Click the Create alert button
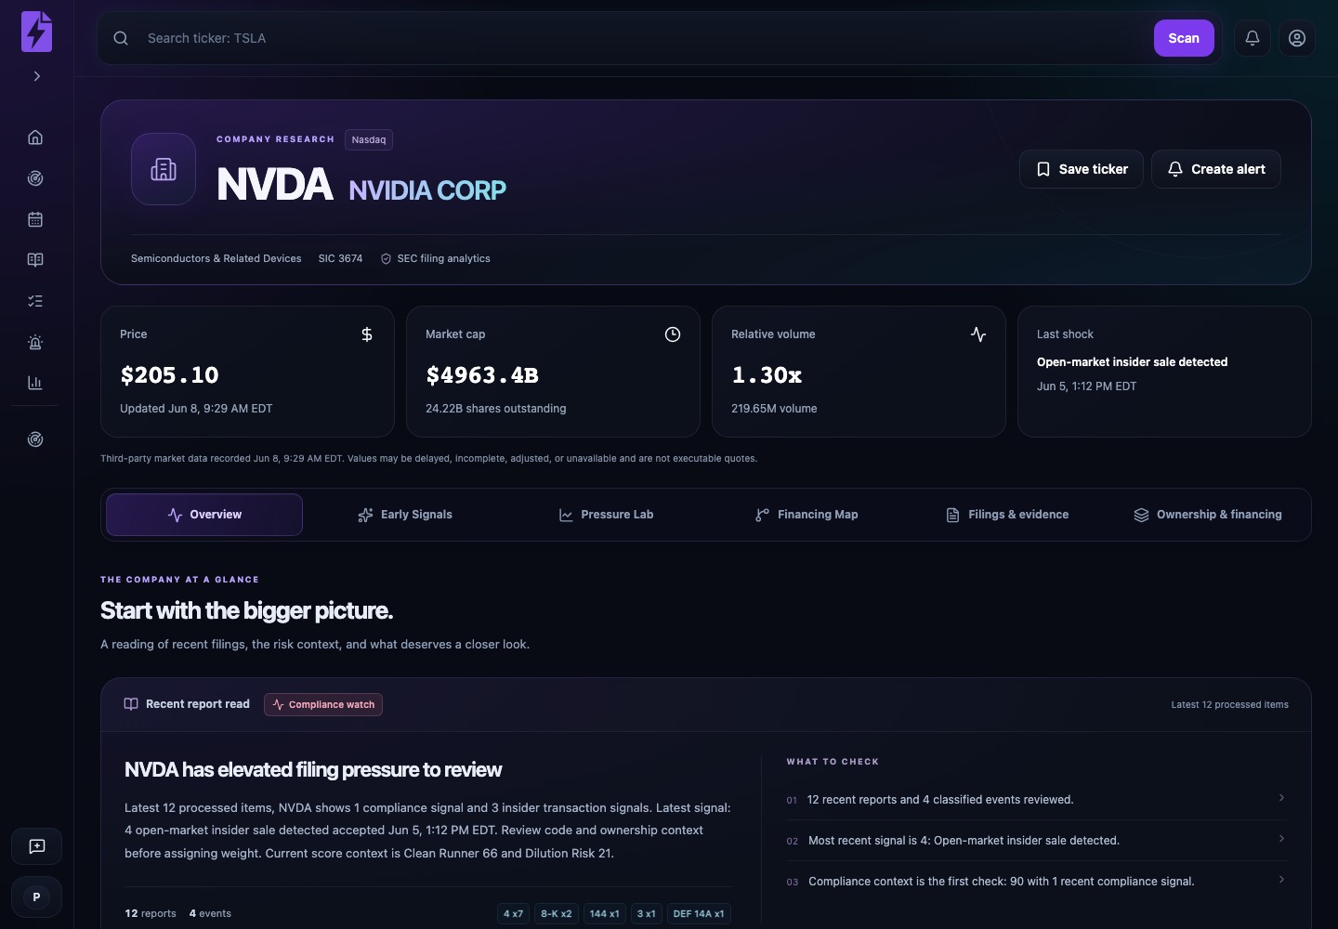Viewport: 1338px width, 929px height. pos(1216,169)
